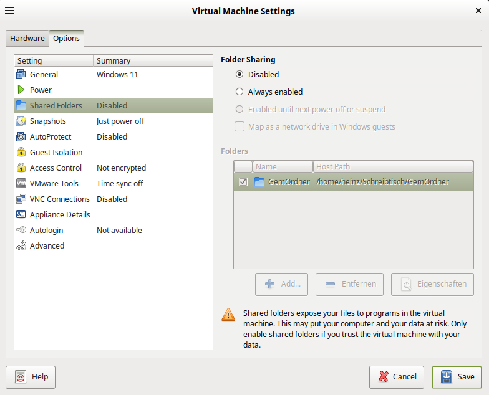
Task: Select the Disabled folder sharing option
Action: tap(240, 74)
